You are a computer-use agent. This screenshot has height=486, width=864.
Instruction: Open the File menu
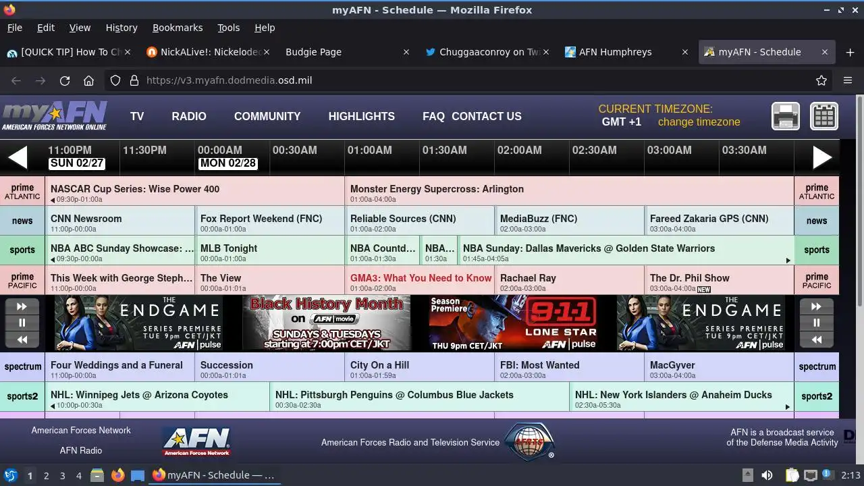[14, 28]
